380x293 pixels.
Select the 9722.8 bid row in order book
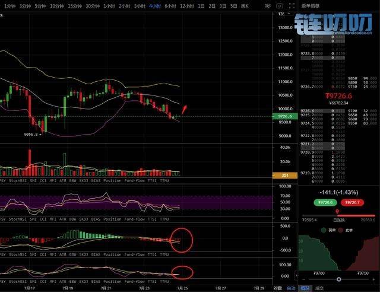click(323, 136)
